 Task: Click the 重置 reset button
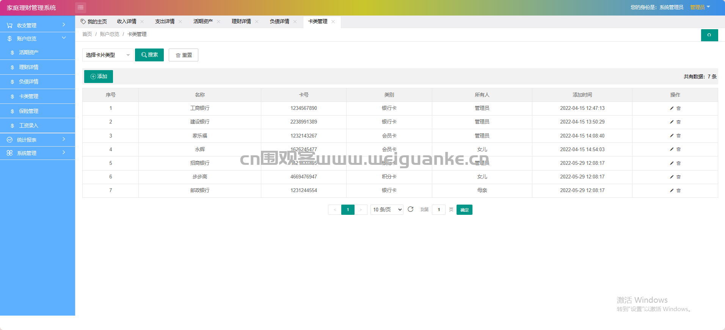tap(184, 55)
